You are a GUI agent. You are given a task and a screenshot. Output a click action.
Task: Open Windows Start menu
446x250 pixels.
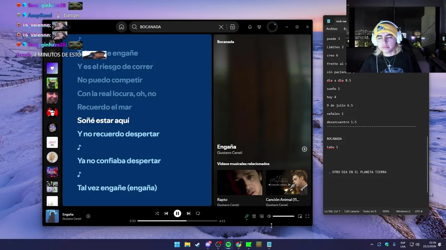(177, 244)
